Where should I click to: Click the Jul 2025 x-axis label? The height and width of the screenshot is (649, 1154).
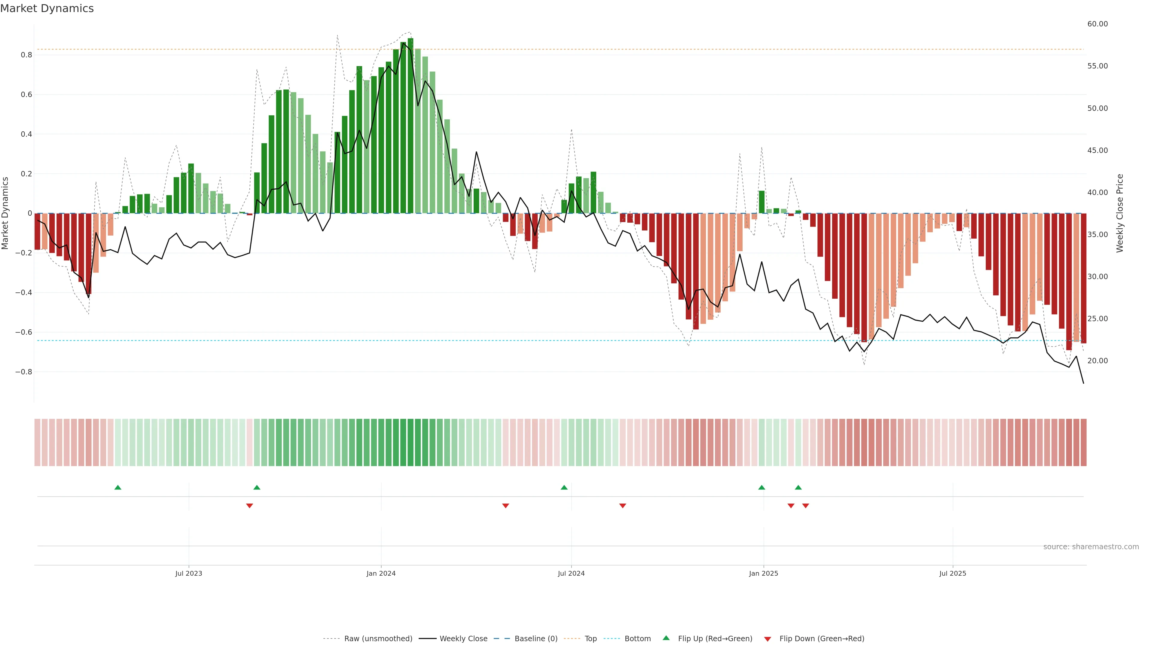click(x=952, y=573)
